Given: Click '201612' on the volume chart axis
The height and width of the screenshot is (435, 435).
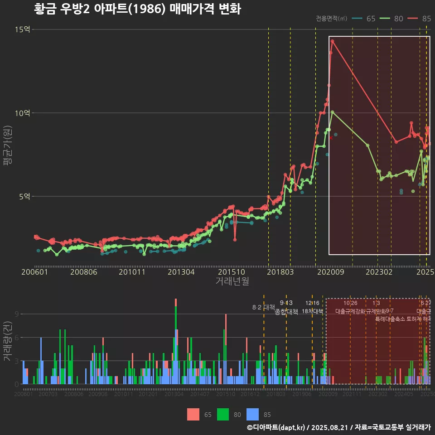Looking at the screenshot, I should [250, 394].
